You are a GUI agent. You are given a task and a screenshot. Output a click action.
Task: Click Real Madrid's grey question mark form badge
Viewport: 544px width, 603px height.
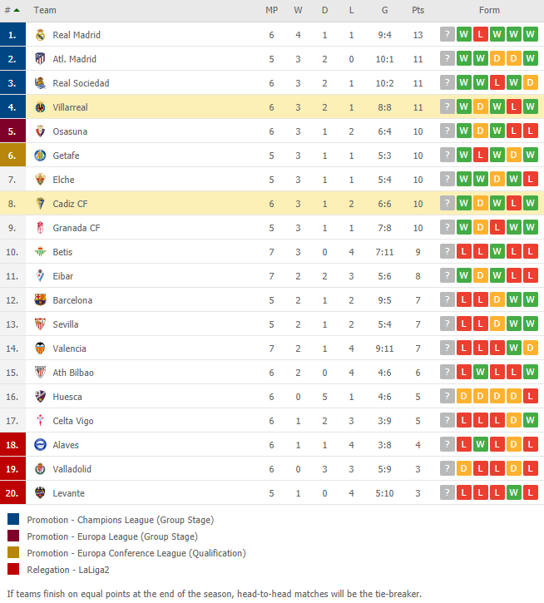coord(447,35)
